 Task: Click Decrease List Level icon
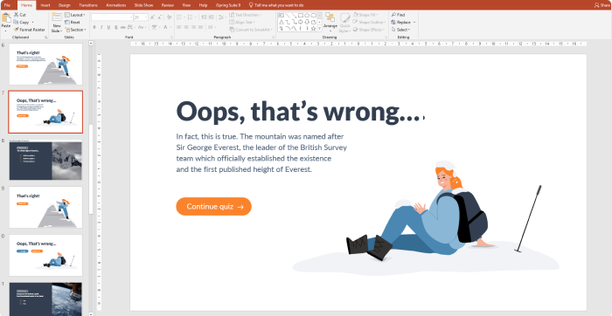[204, 17]
